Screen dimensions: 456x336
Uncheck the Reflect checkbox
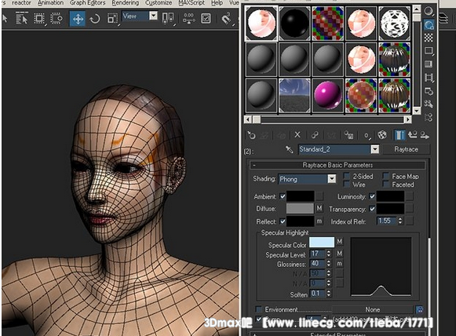click(283, 221)
